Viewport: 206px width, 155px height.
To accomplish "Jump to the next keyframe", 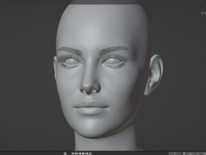I will [x=87, y=154].
